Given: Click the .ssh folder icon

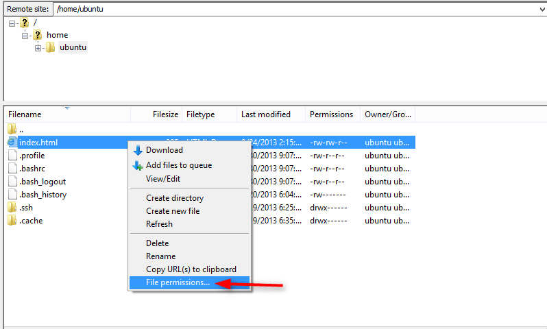Looking at the screenshot, I should point(12,208).
